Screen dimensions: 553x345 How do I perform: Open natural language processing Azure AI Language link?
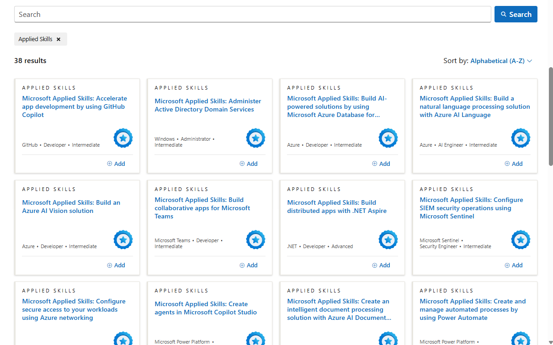tap(475, 106)
